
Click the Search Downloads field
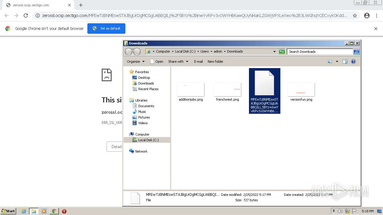click(320, 52)
